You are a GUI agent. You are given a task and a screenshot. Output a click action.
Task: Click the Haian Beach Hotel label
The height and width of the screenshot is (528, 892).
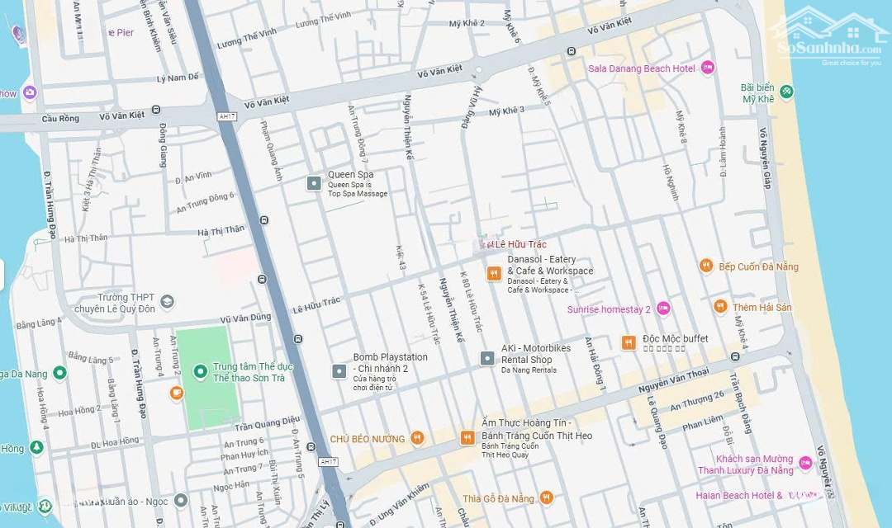point(738,495)
